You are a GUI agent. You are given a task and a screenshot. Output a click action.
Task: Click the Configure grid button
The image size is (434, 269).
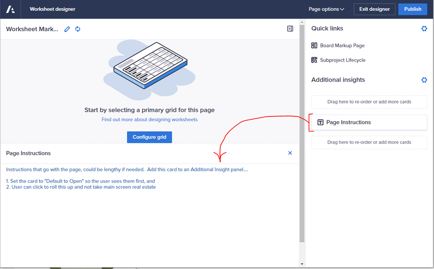[x=149, y=137]
